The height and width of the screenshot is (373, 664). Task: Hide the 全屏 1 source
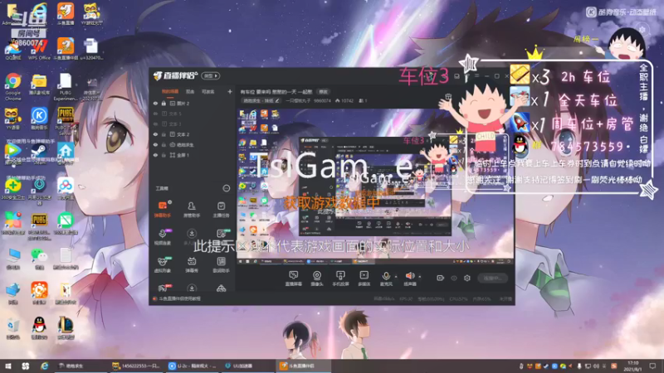[x=155, y=155]
